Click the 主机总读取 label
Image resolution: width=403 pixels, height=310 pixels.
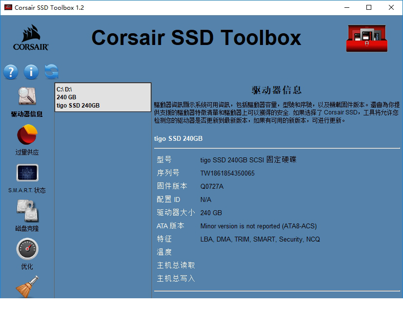pyautogui.click(x=176, y=265)
